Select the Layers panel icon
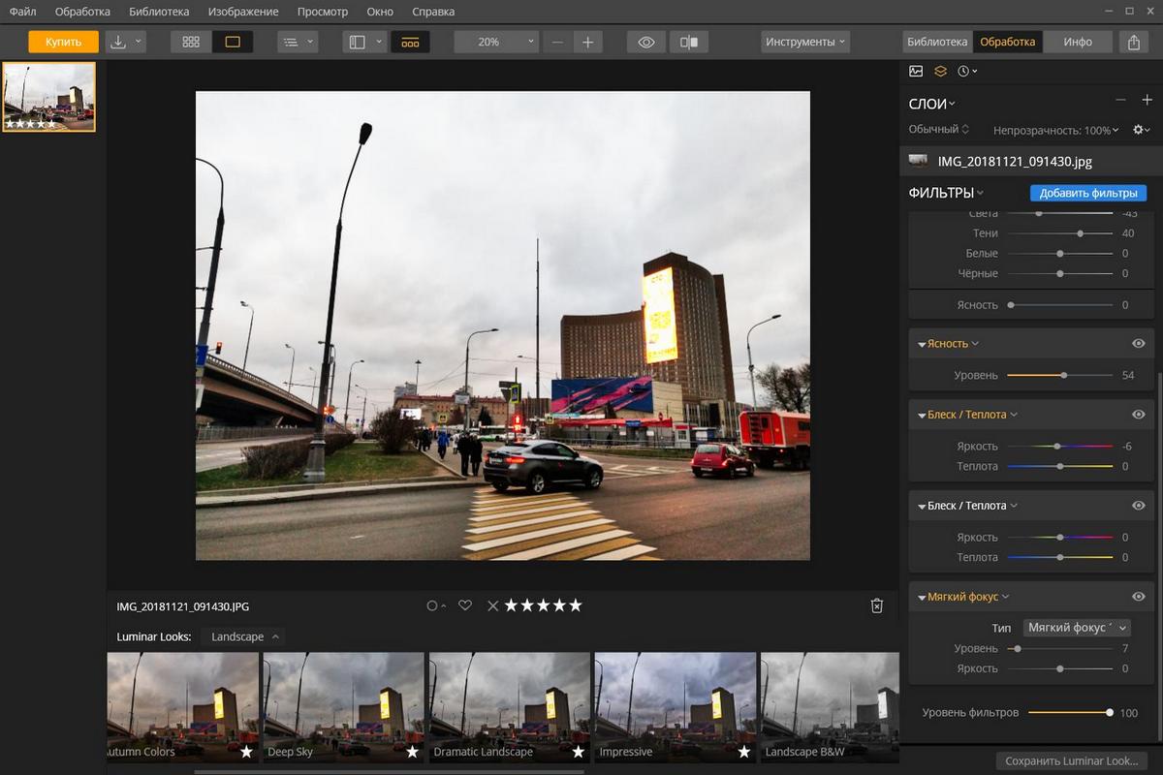Screen dimensions: 1163x775 click(x=939, y=70)
